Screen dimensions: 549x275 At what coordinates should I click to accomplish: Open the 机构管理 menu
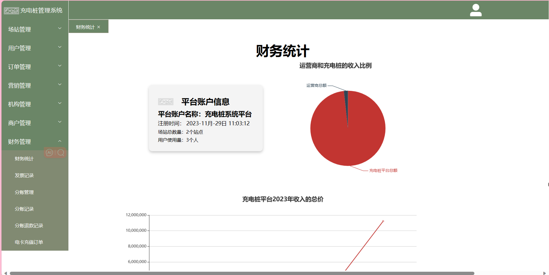pyautogui.click(x=35, y=104)
